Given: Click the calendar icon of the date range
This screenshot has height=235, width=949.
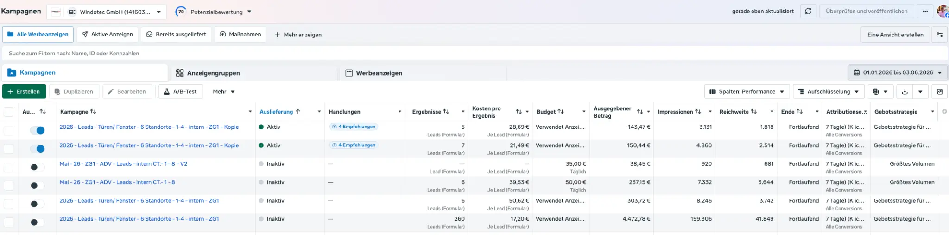Looking at the screenshot, I should click(857, 72).
